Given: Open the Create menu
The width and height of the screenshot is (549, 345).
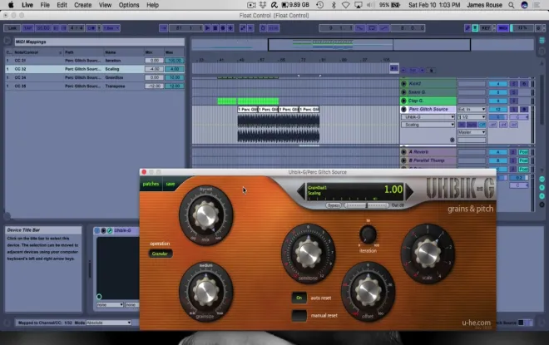Looking at the screenshot, I should tap(82, 5).
